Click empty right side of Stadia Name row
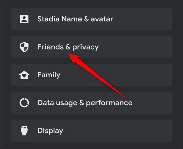This screenshot has width=183, height=149. pyautogui.click(x=149, y=19)
